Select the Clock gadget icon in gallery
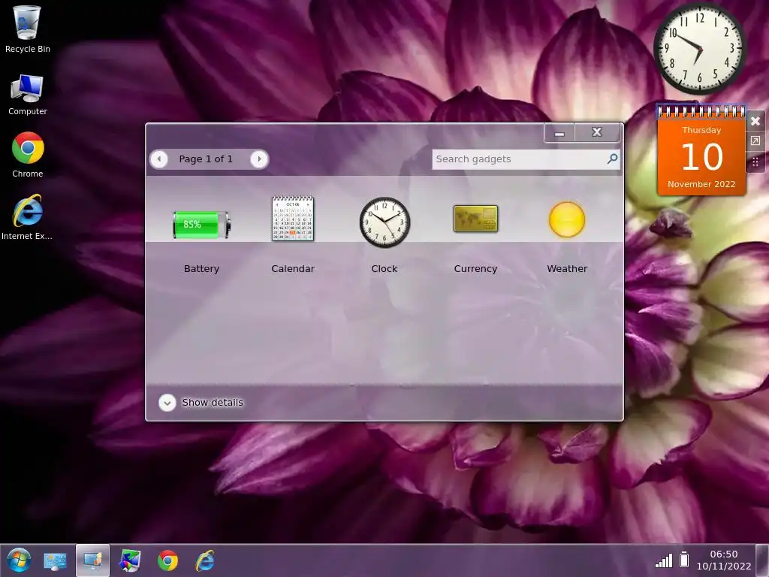This screenshot has width=769, height=577. pos(384,222)
